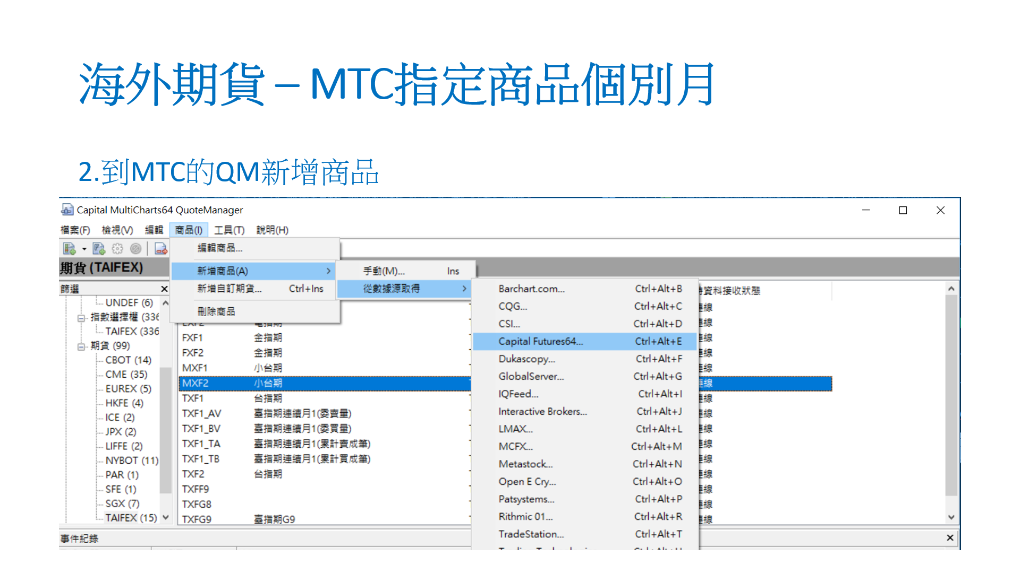The image size is (1020, 573).
Task: Select JPX (2) in tree
Action: tap(121, 431)
